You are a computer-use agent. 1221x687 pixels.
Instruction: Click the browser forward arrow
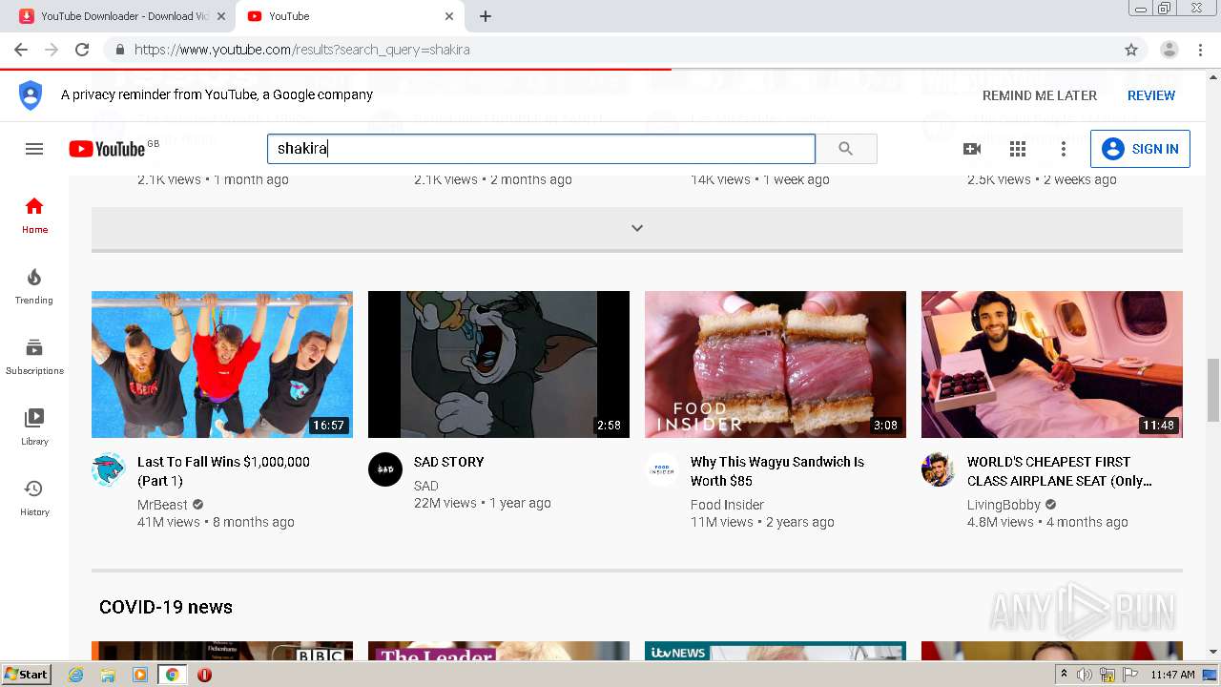tap(52, 50)
